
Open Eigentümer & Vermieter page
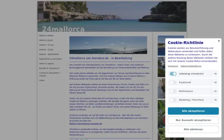click(50, 59)
